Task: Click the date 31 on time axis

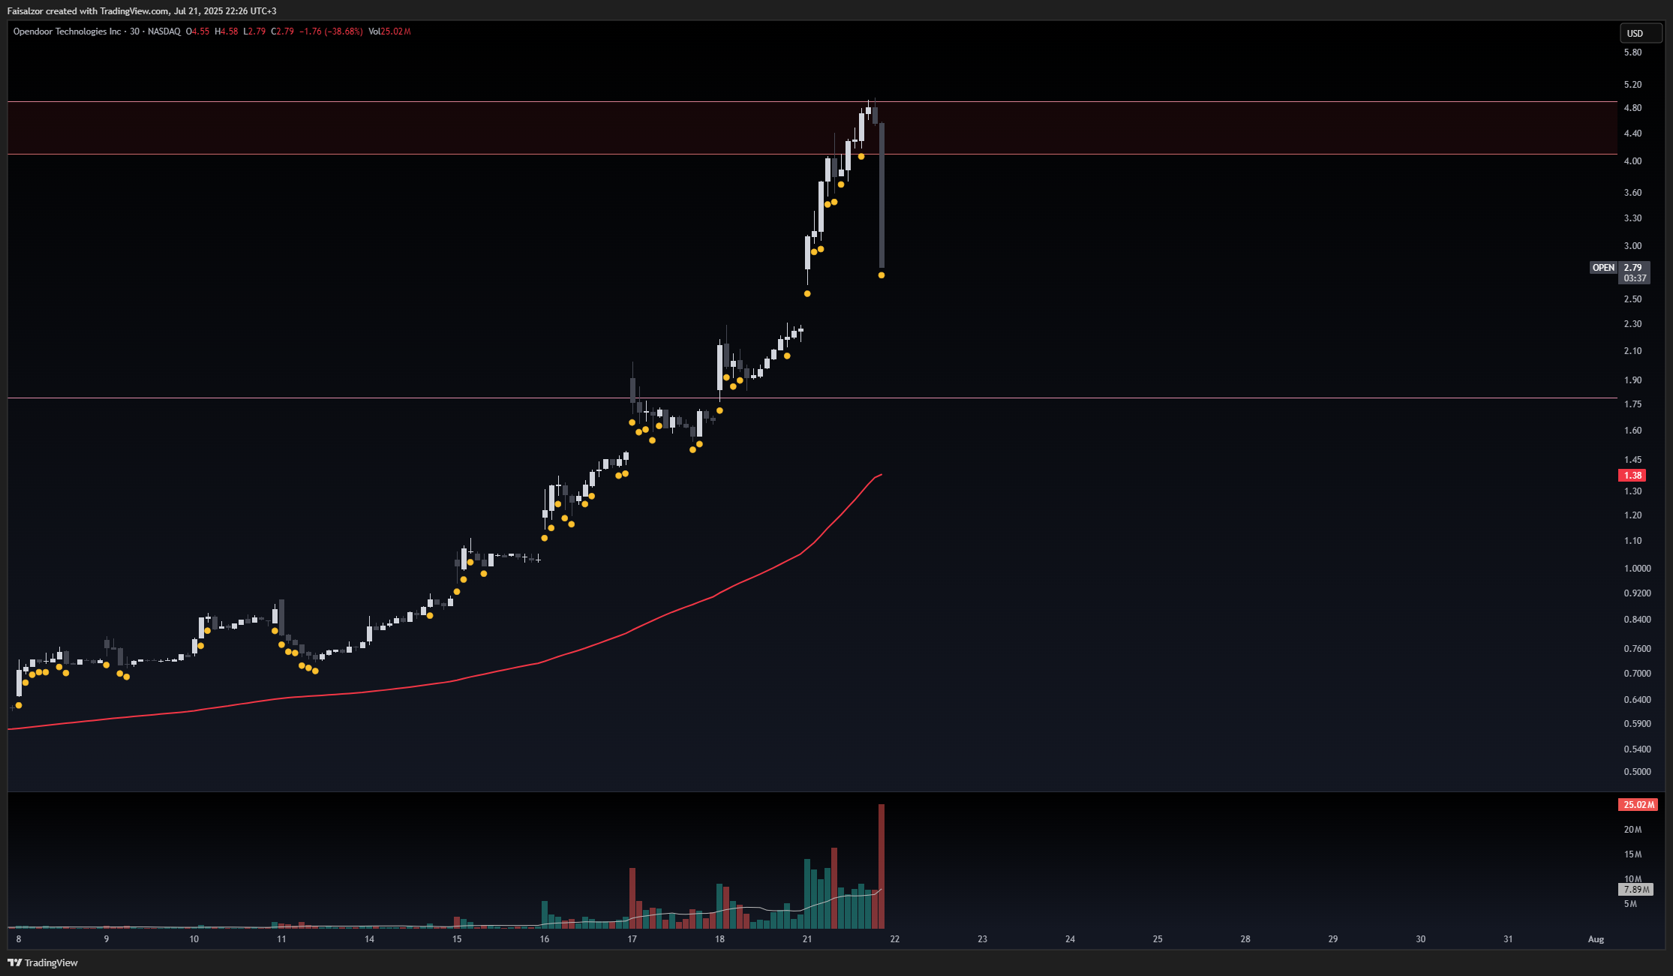Action: coord(1508,939)
